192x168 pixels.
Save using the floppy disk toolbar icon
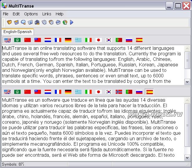[x=16, y=22]
